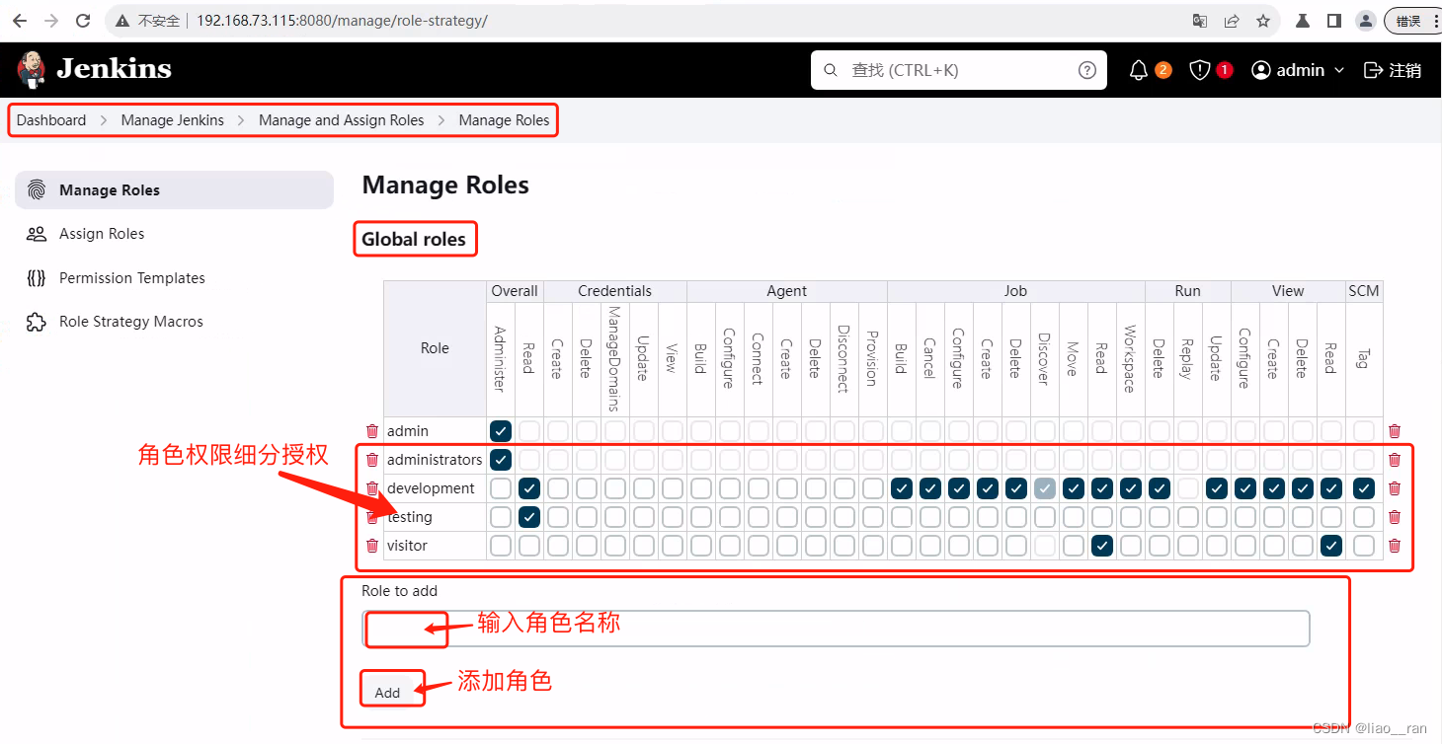1442x744 pixels.
Task: Delete the visitor role with left trash icon
Action: [372, 546]
